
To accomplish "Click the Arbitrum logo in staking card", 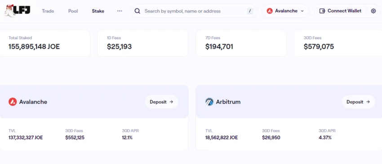I will pyautogui.click(x=209, y=102).
